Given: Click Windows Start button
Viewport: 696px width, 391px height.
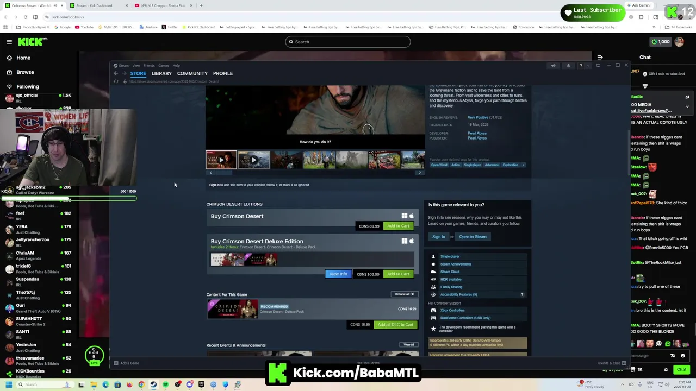Looking at the screenshot, I should [x=8, y=384].
